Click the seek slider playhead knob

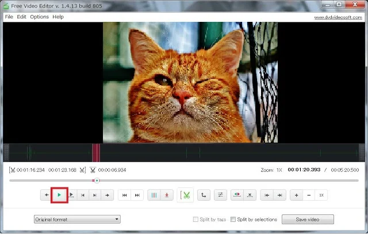[x=97, y=181]
